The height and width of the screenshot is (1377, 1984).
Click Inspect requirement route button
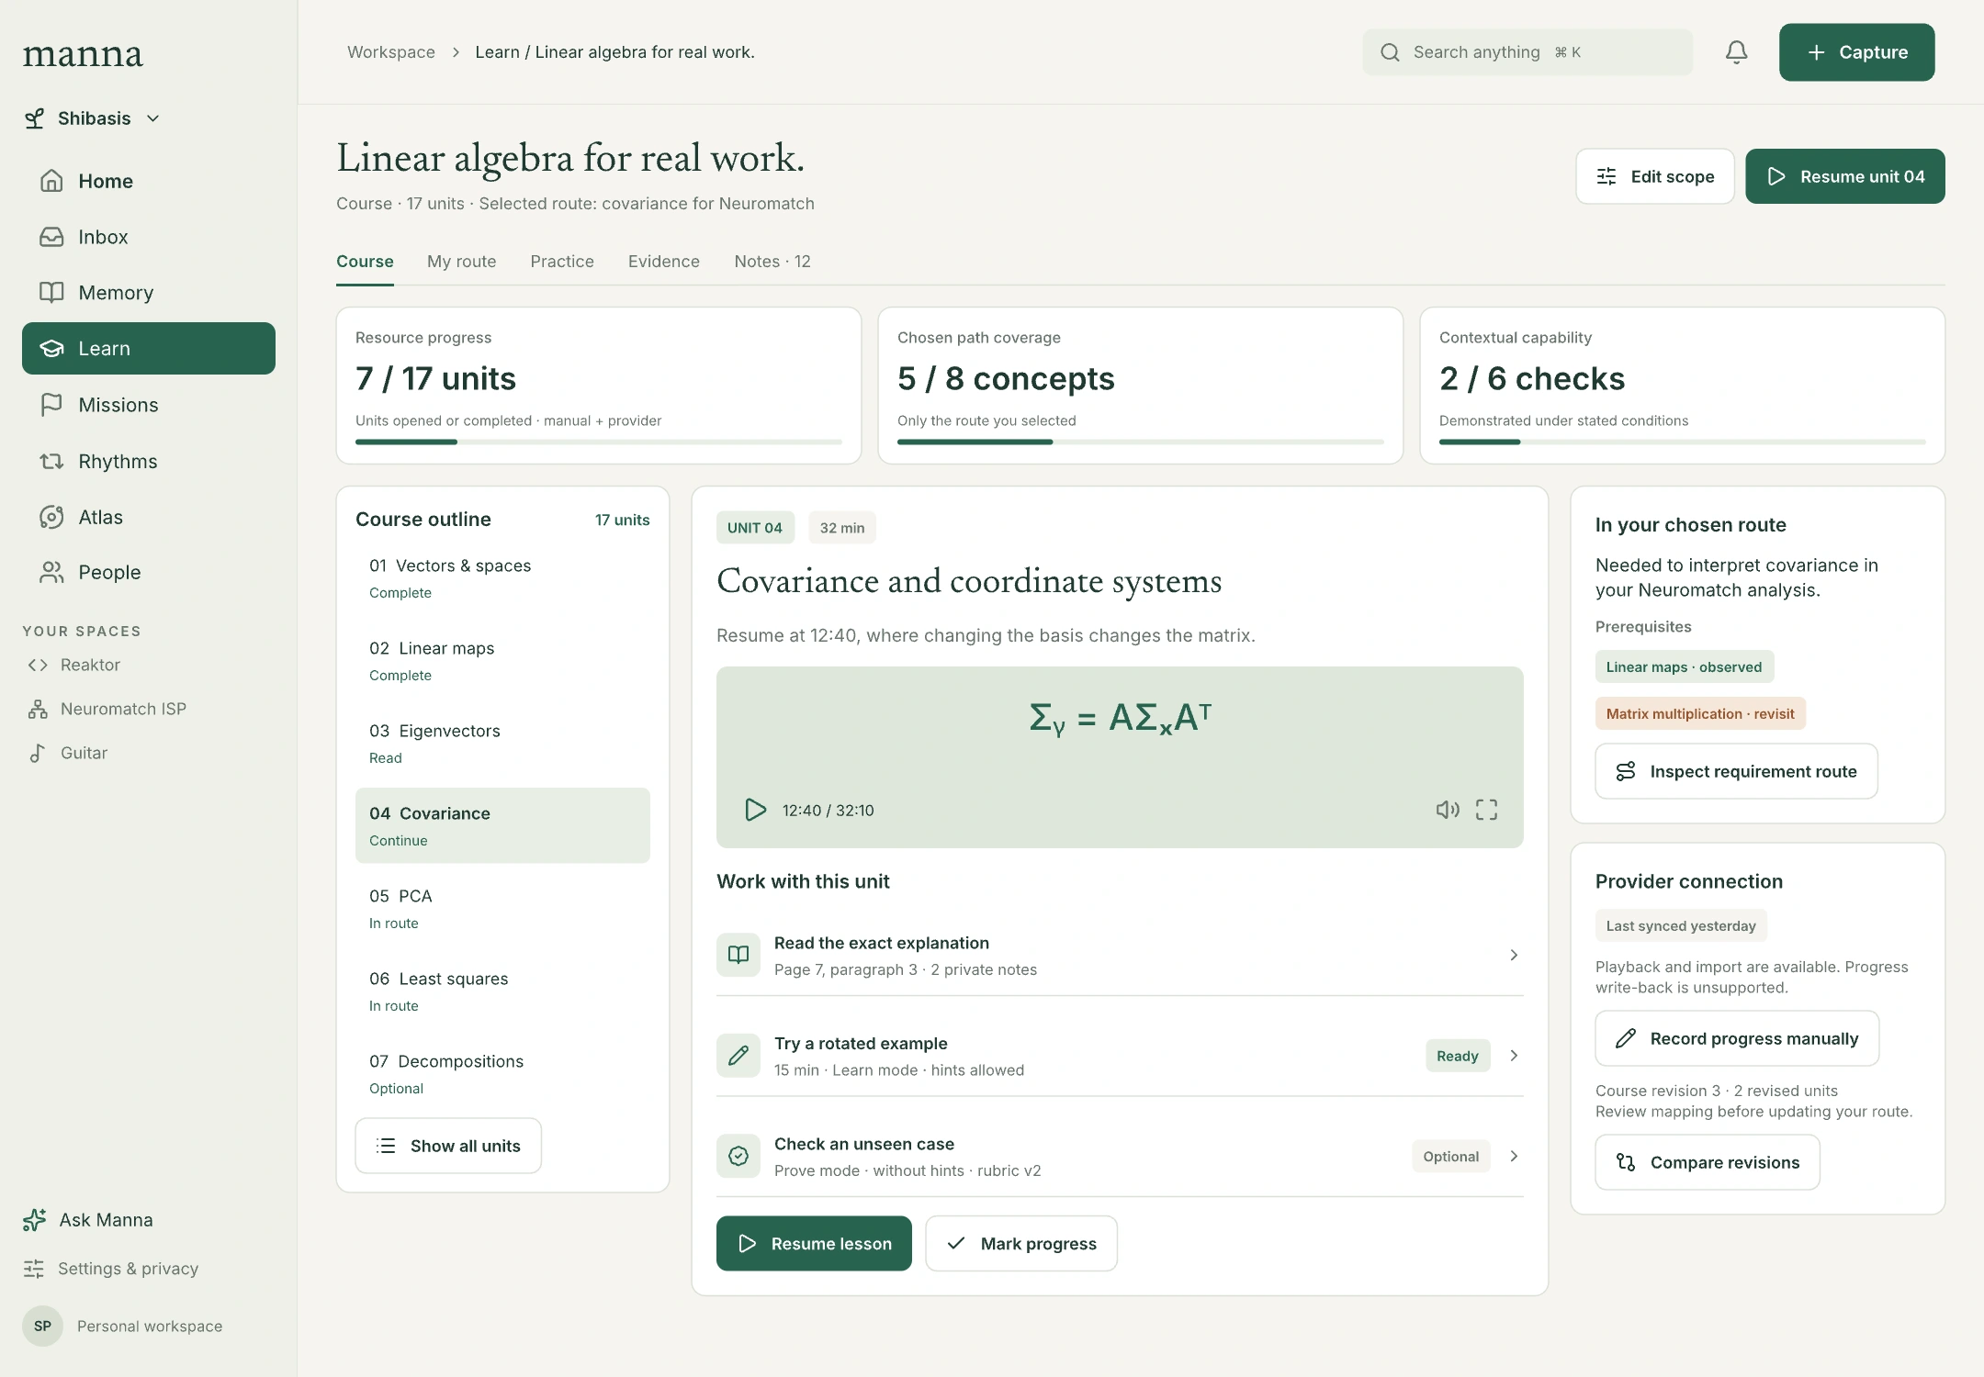(1737, 771)
